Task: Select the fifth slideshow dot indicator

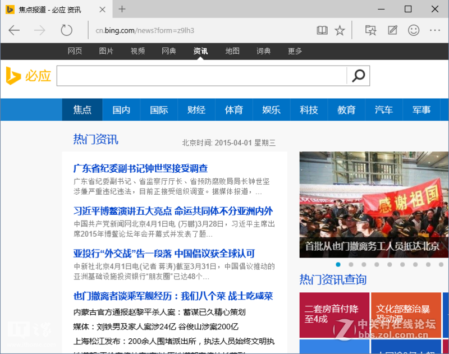Action: [390, 264]
